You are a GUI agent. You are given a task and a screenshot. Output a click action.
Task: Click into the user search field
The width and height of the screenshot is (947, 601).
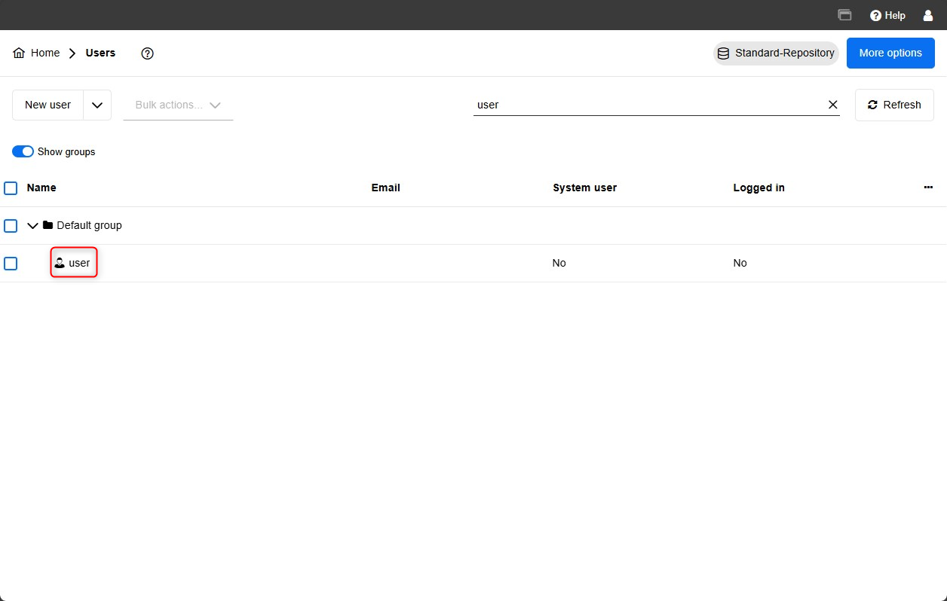click(x=647, y=105)
